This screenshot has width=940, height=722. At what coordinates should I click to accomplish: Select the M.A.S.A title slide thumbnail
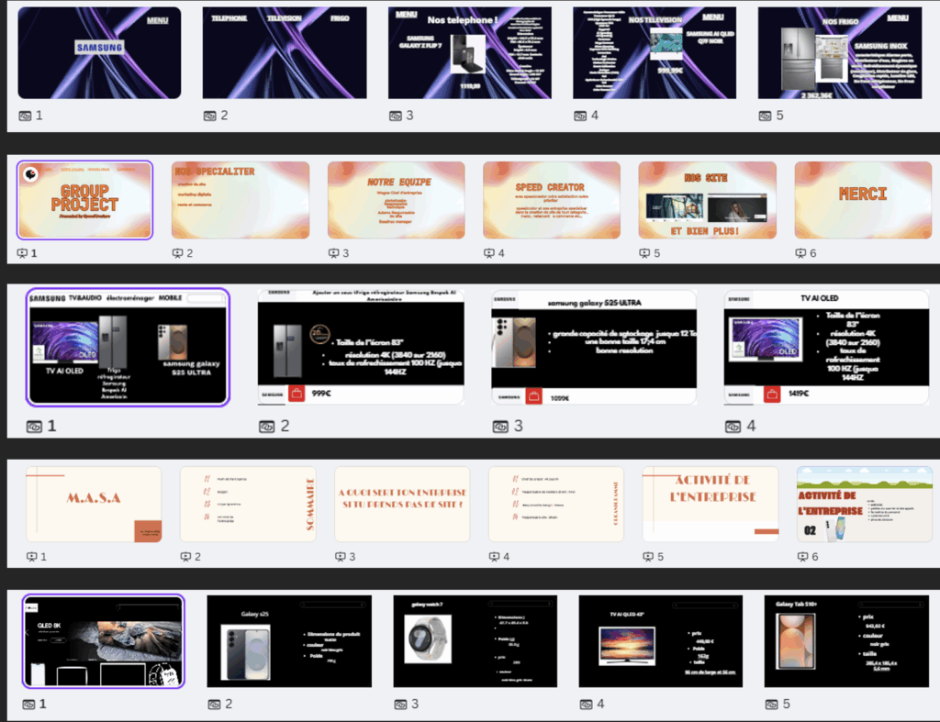[x=94, y=504]
